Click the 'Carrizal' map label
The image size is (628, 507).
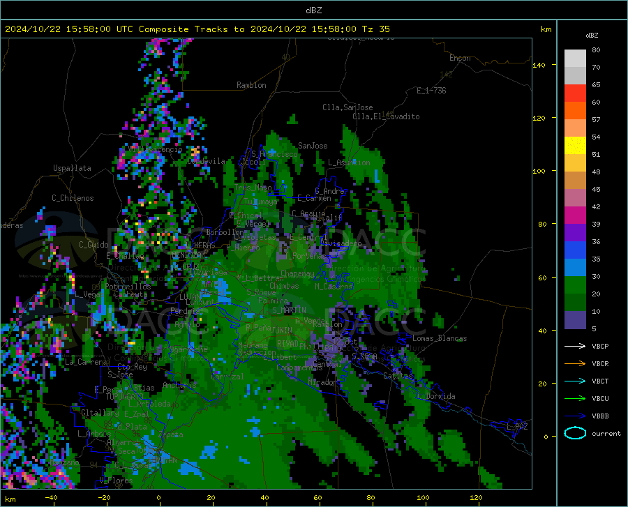point(227,377)
